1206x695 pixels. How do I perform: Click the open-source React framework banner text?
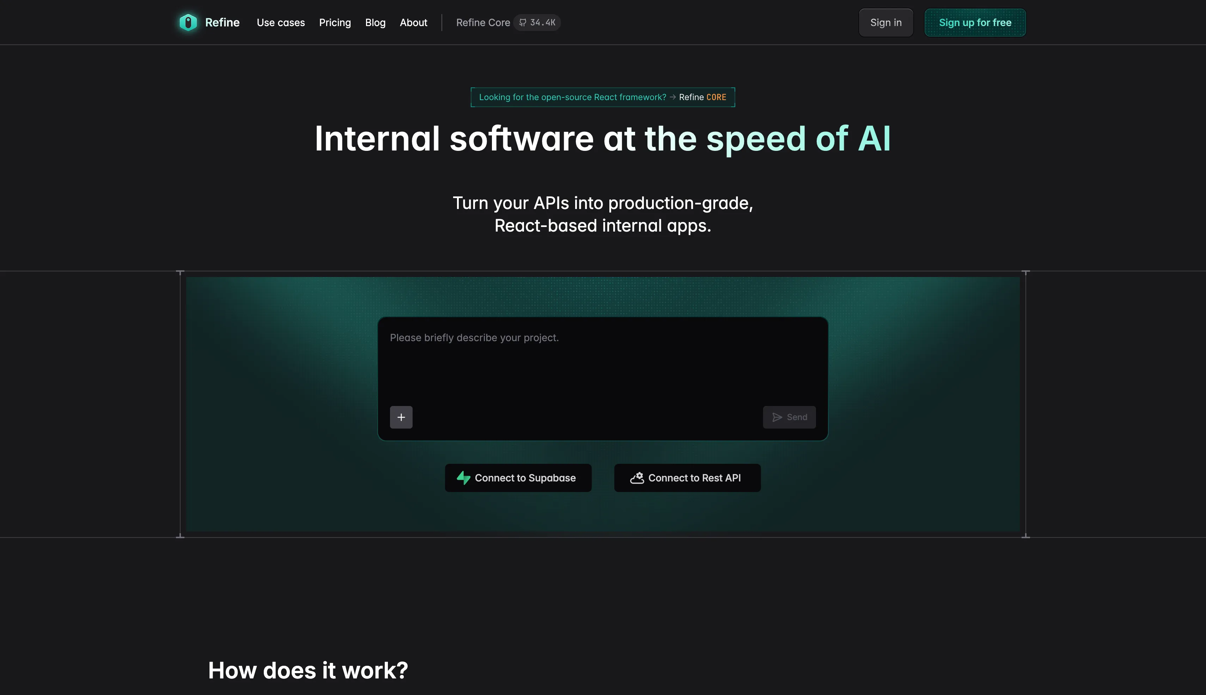(572, 97)
